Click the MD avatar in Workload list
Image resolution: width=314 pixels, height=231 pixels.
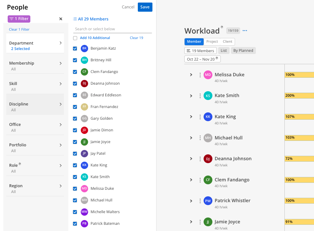(208, 75)
